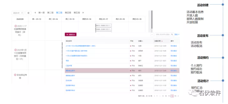Go to page 10 in pagination
The image size is (228, 104).
pos(166,96)
